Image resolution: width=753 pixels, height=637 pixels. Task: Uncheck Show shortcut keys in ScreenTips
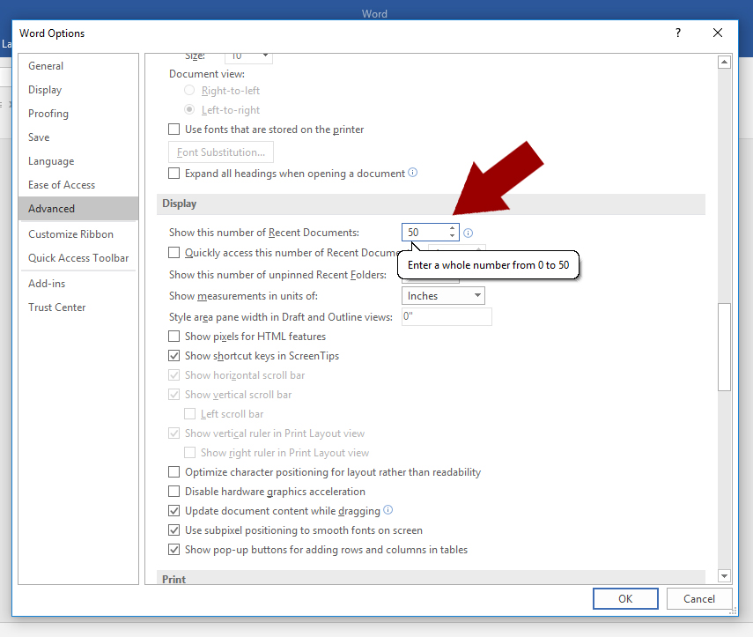click(173, 355)
